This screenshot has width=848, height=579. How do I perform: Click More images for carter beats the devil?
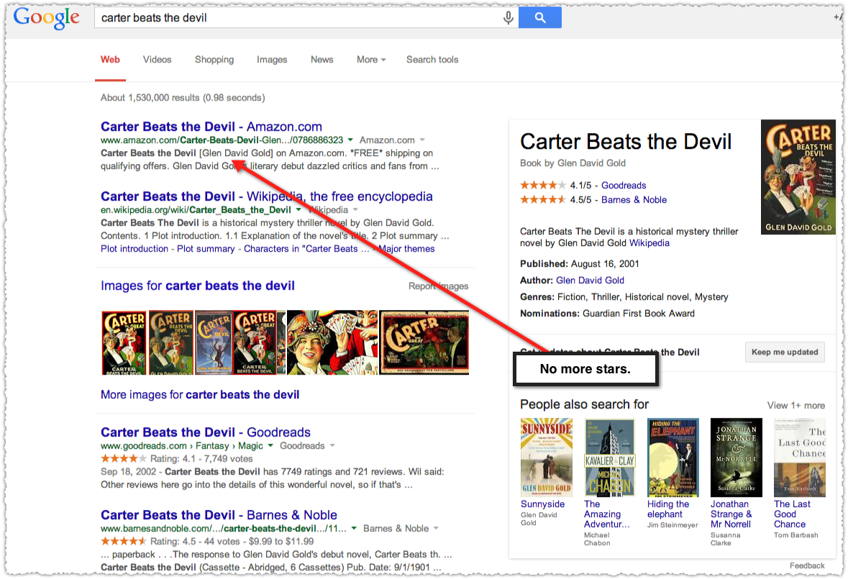pos(200,395)
